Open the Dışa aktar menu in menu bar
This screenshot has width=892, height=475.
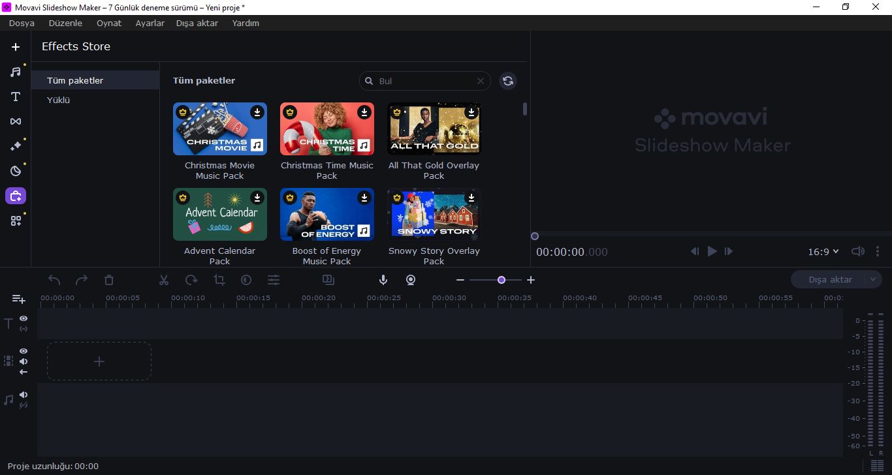[197, 23]
